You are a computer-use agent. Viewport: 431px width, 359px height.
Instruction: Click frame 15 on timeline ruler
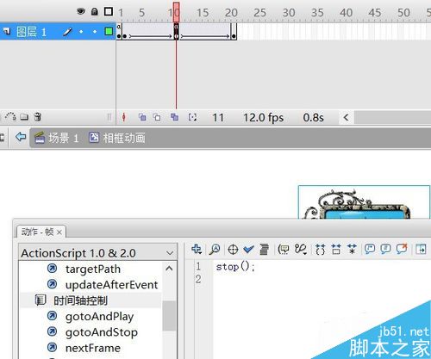(203, 13)
